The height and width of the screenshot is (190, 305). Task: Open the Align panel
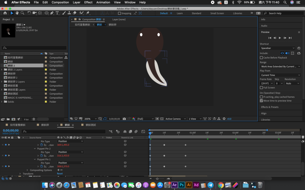264,113
